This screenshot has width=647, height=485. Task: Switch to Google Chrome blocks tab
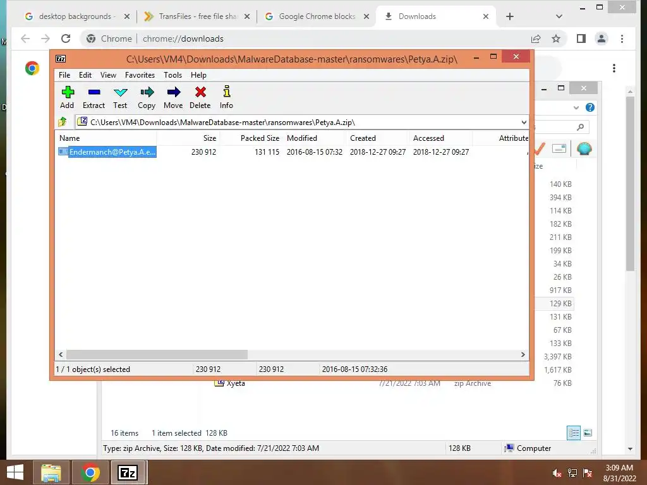coord(317,16)
